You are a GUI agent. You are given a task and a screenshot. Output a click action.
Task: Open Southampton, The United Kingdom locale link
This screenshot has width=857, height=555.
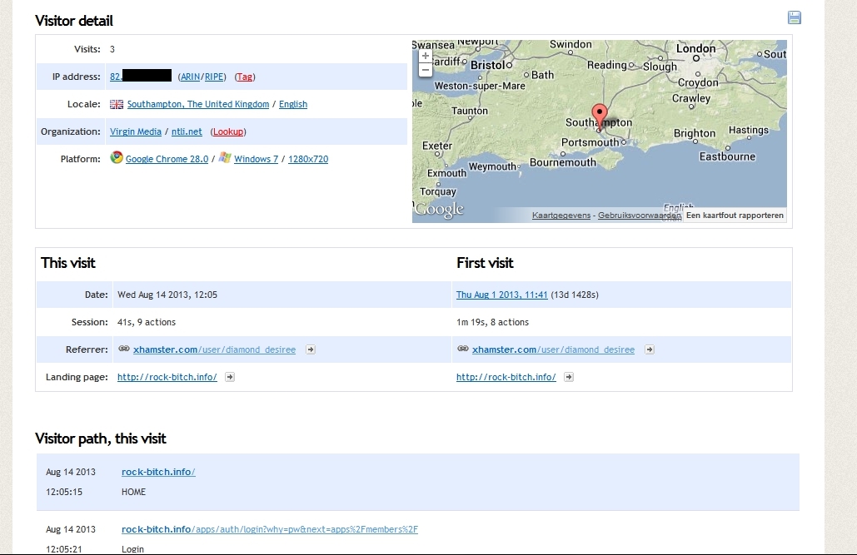point(198,105)
